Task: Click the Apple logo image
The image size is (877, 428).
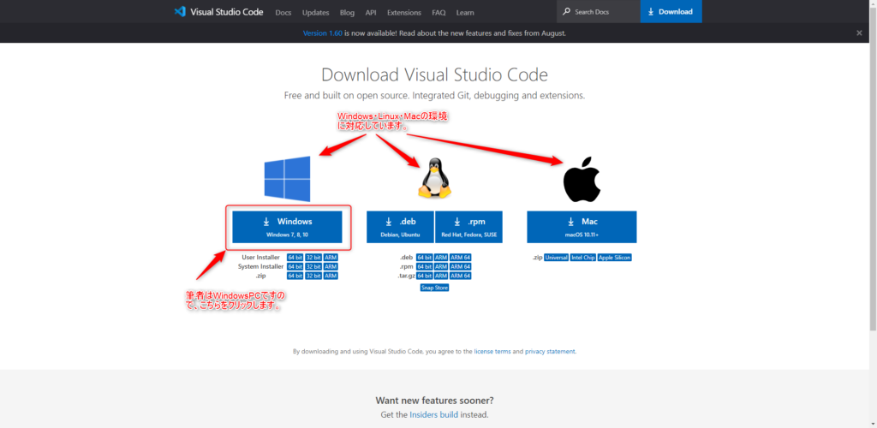Action: pos(582,179)
